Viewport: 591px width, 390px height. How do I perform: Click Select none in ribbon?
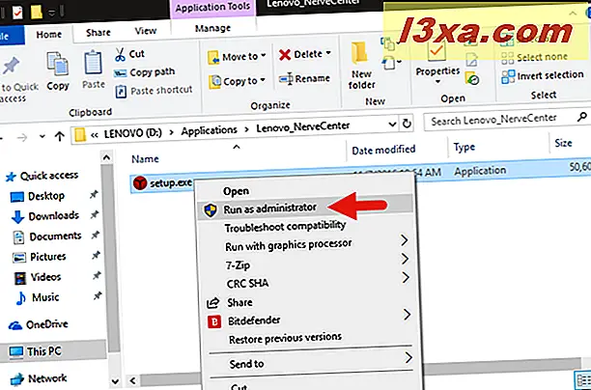point(534,57)
